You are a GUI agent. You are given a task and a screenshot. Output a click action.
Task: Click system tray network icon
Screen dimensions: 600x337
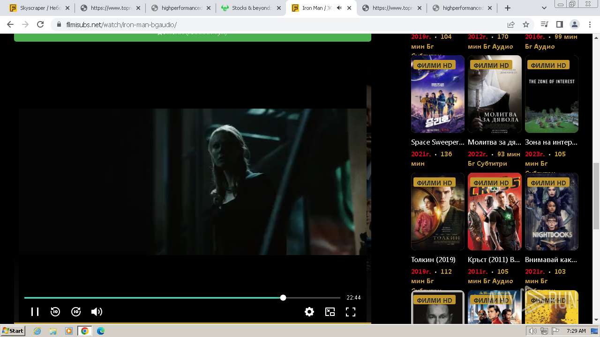point(544,331)
